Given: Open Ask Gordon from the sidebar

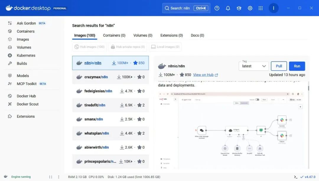Looking at the screenshot, I should (x=26, y=23).
